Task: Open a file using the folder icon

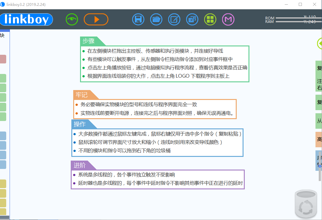Action: point(156,19)
